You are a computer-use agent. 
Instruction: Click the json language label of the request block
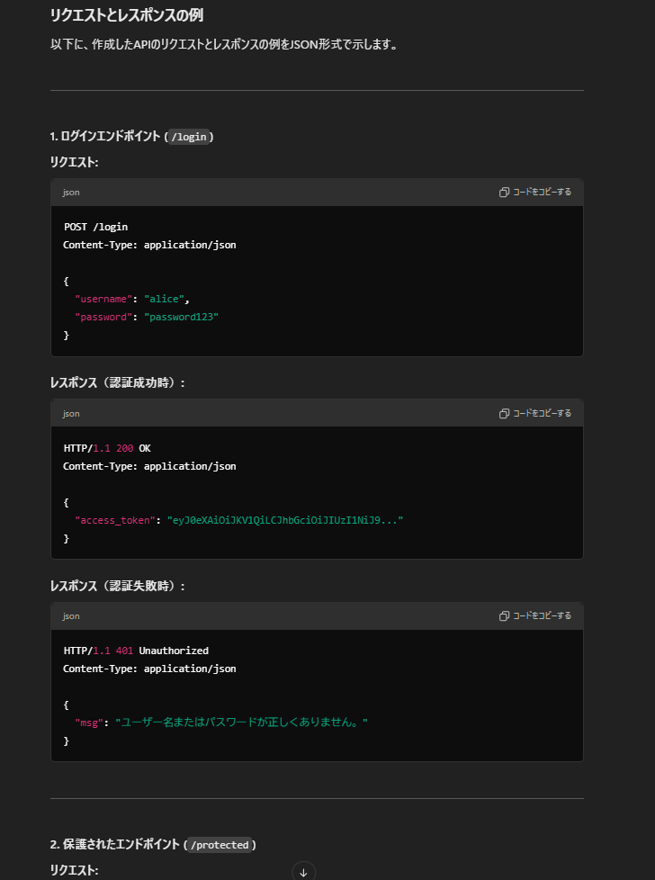pyautogui.click(x=71, y=193)
